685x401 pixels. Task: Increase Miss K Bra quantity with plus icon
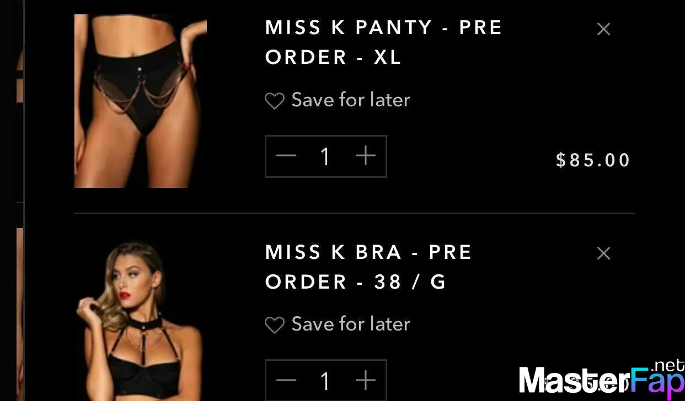[366, 380]
